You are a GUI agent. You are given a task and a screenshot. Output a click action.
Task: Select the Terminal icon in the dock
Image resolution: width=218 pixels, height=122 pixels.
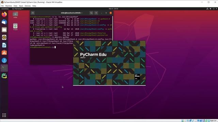(x=4, y=68)
